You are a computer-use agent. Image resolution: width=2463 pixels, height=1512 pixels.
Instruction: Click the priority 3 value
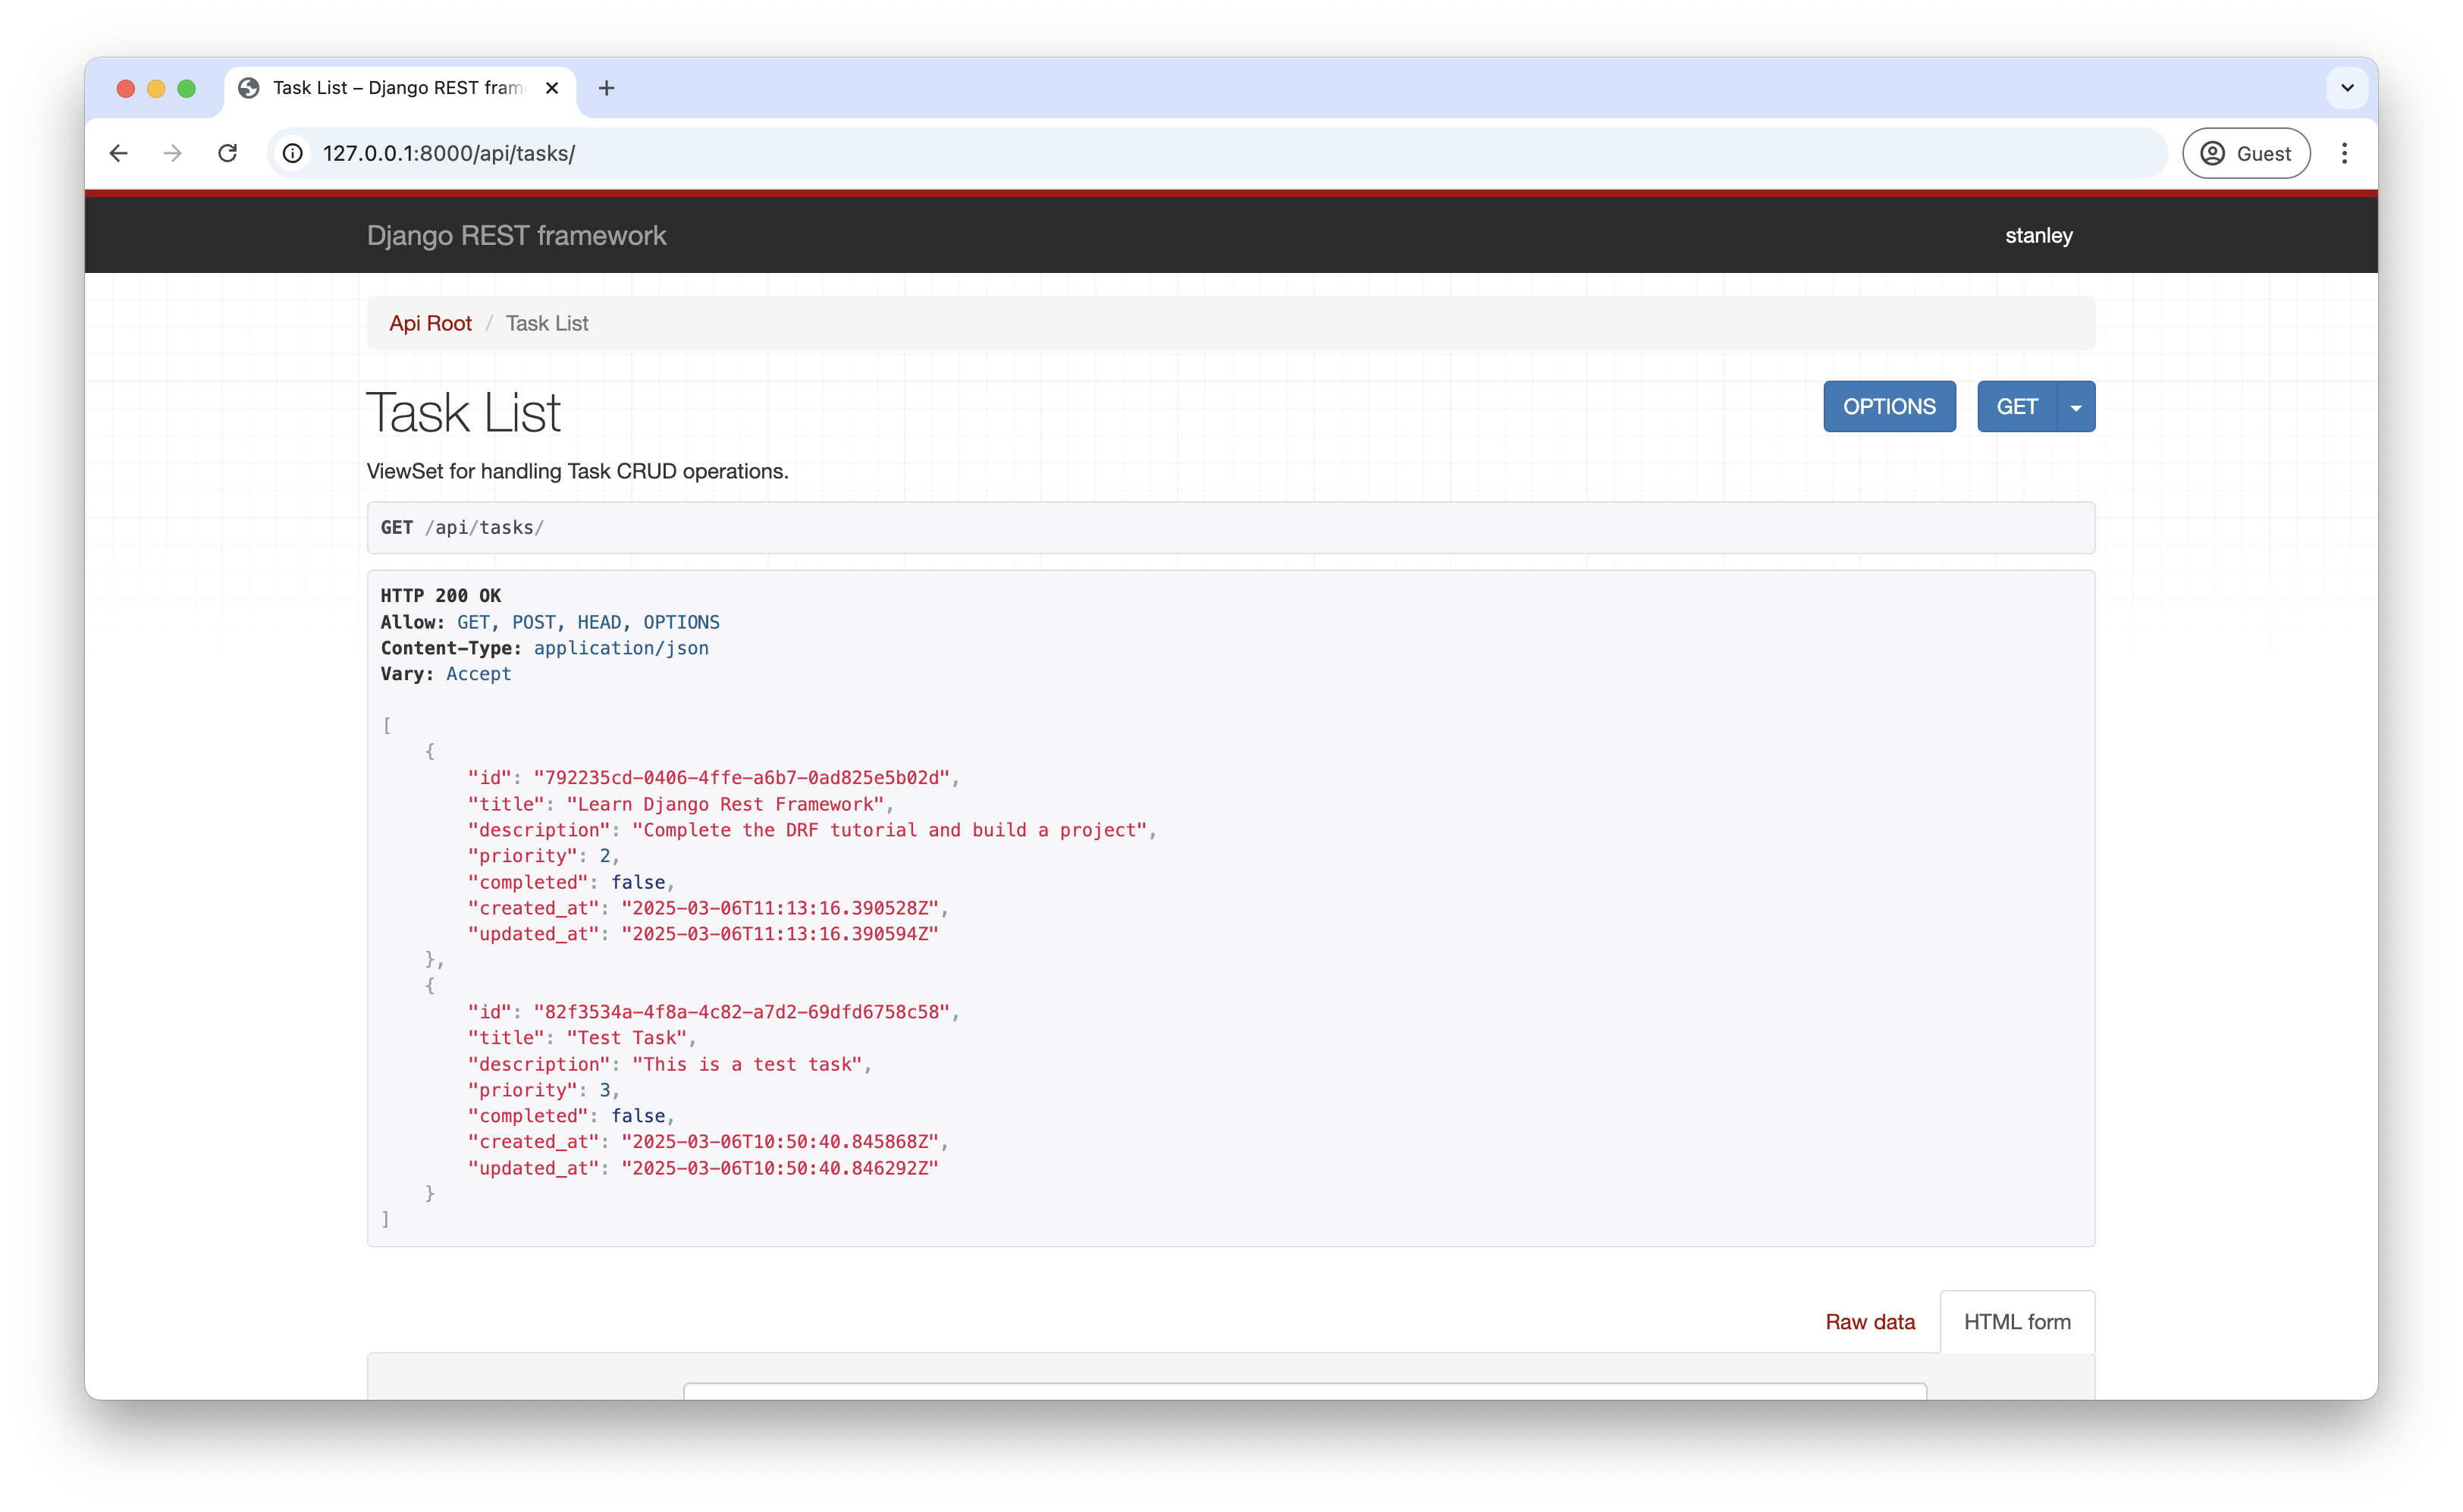[605, 1090]
